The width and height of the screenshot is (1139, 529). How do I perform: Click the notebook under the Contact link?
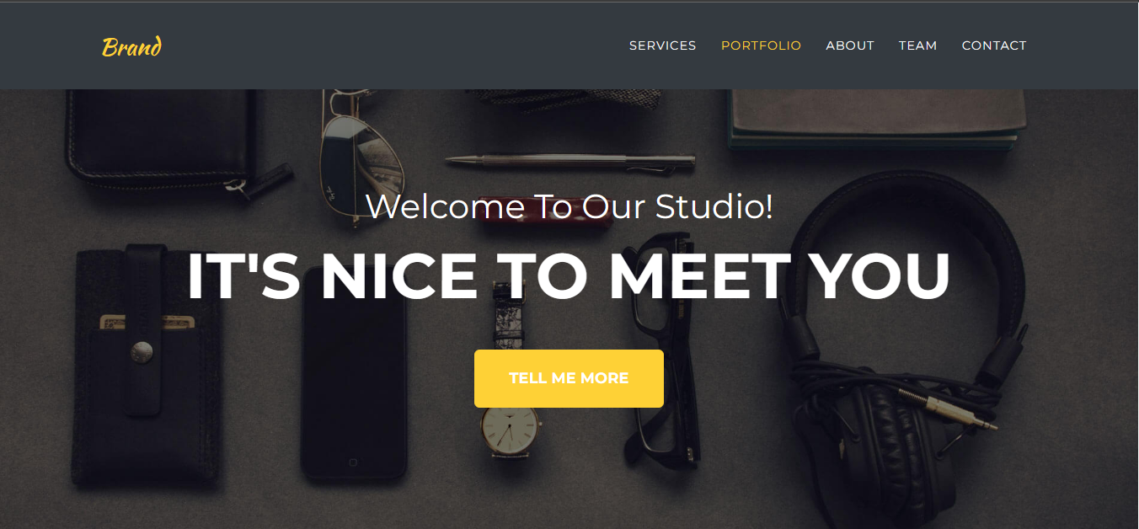(x=879, y=119)
